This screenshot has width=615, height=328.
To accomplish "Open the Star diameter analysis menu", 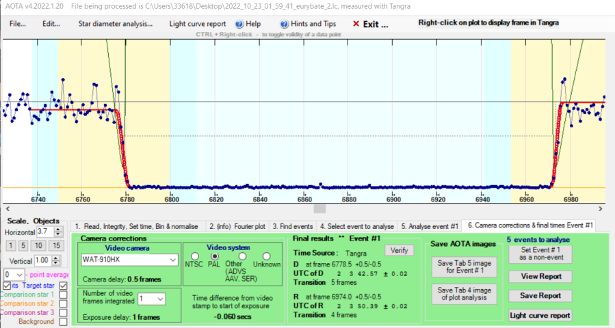I will 116,23.
